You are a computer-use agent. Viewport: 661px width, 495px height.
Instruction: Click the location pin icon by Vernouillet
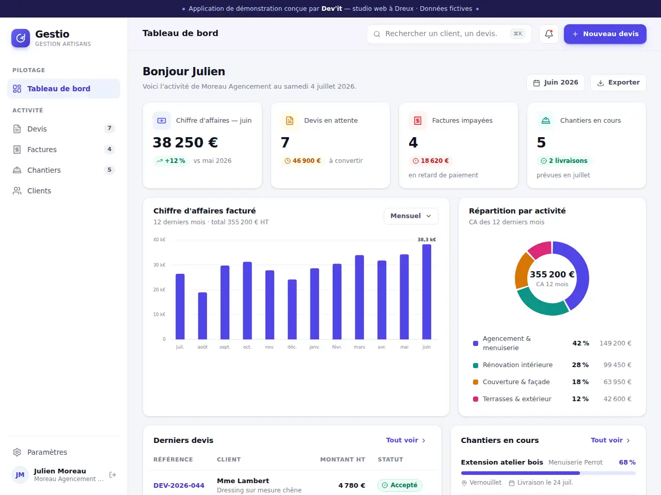(x=464, y=483)
